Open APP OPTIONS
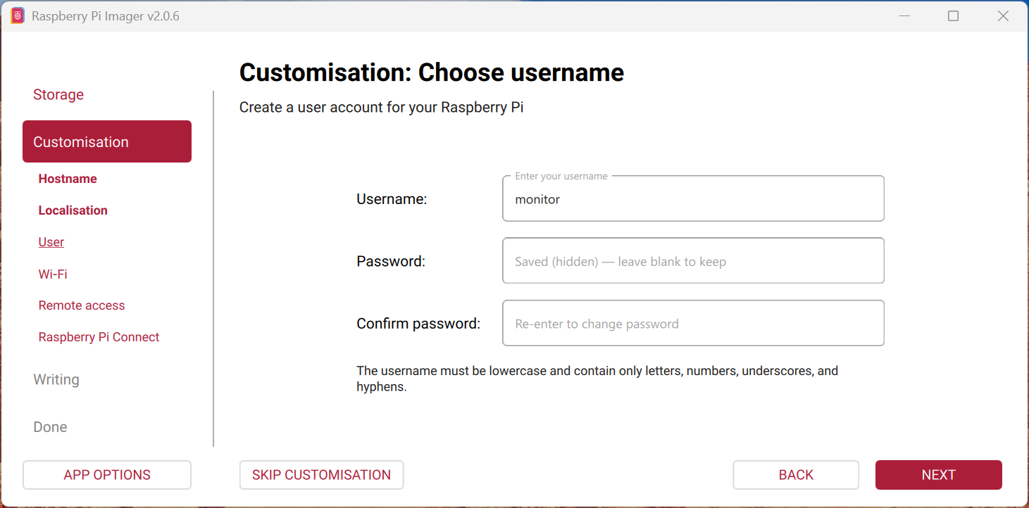This screenshot has height=508, width=1029. [107, 475]
